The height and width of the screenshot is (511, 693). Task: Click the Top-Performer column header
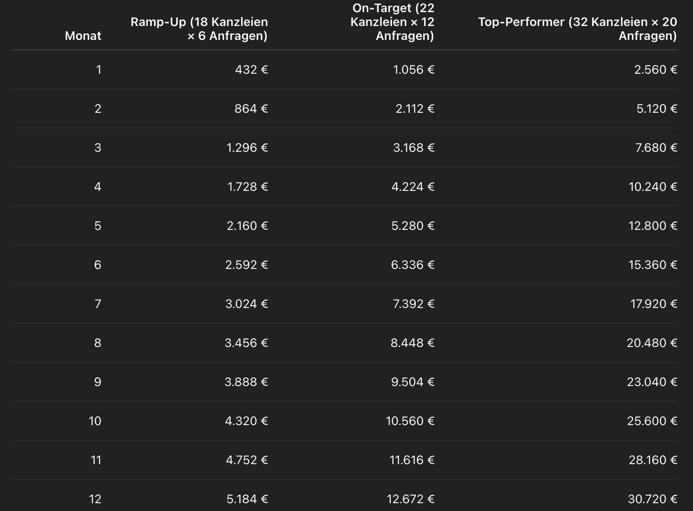[577, 29]
